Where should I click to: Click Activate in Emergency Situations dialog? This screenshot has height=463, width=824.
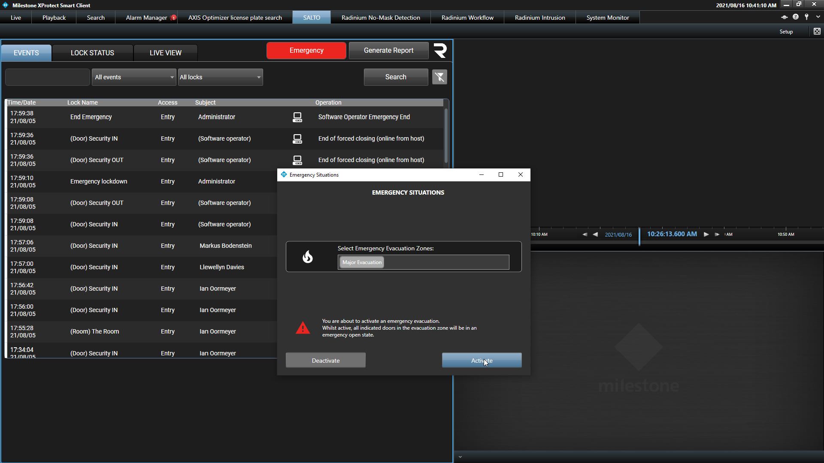click(482, 361)
